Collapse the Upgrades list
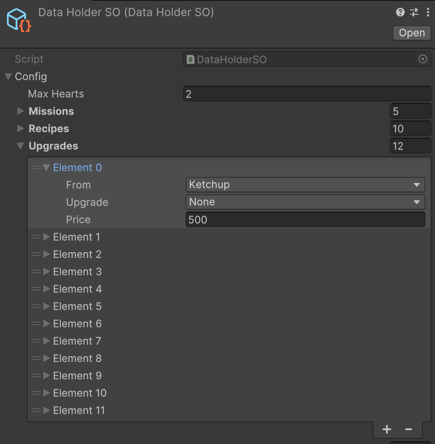This screenshot has width=435, height=444. point(20,146)
